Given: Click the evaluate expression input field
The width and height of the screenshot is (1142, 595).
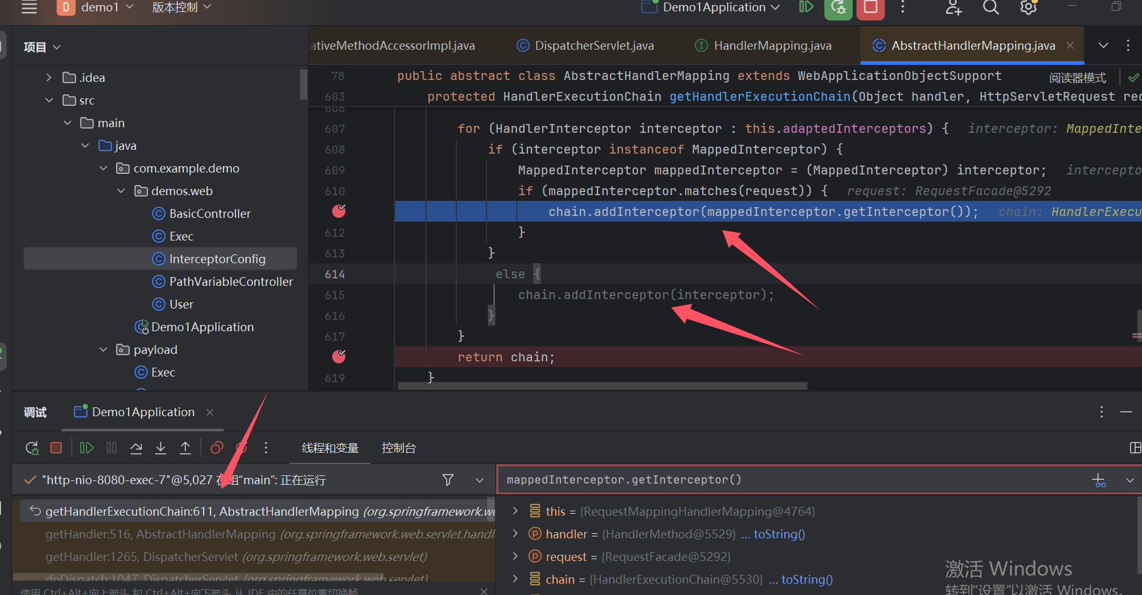Looking at the screenshot, I should (x=794, y=480).
